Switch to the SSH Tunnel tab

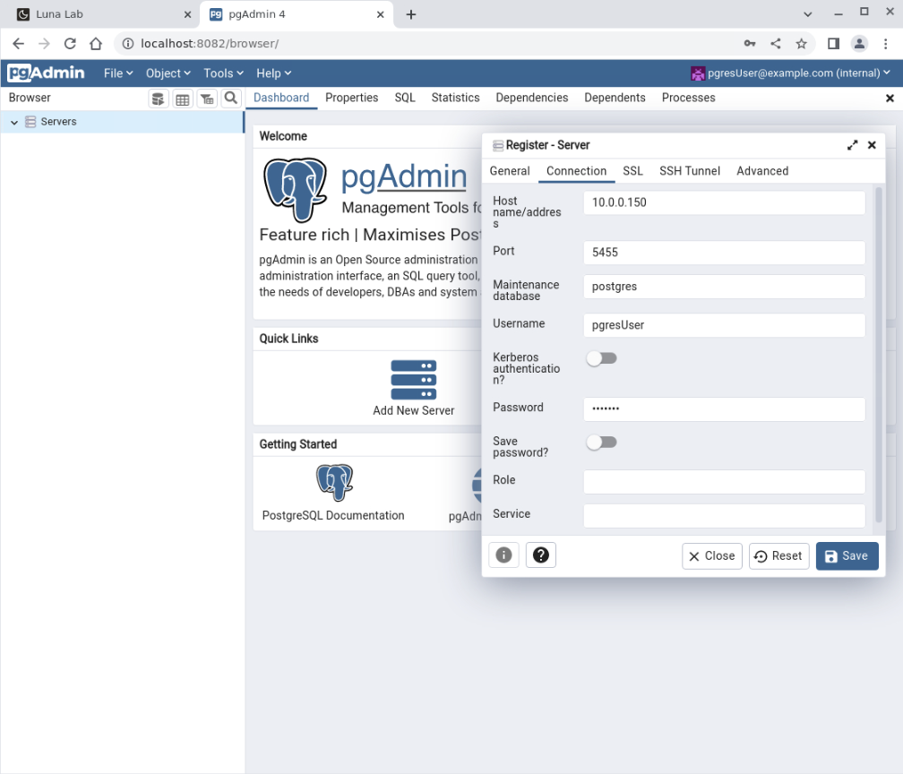[x=690, y=171]
